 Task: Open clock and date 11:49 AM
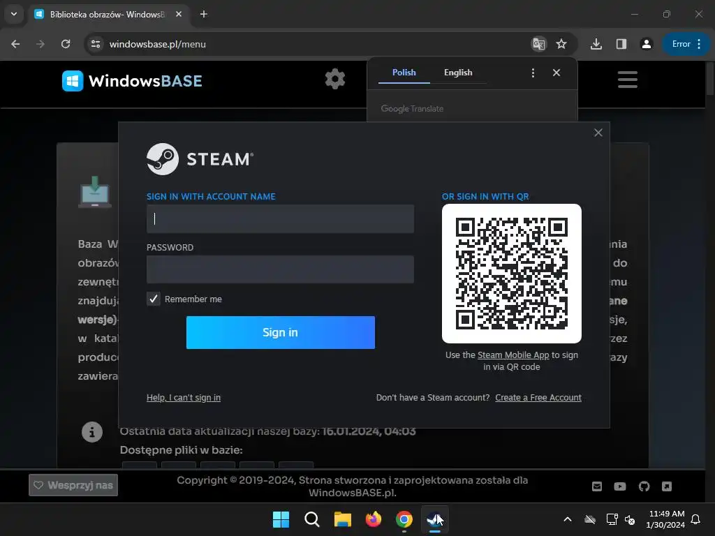point(665,519)
